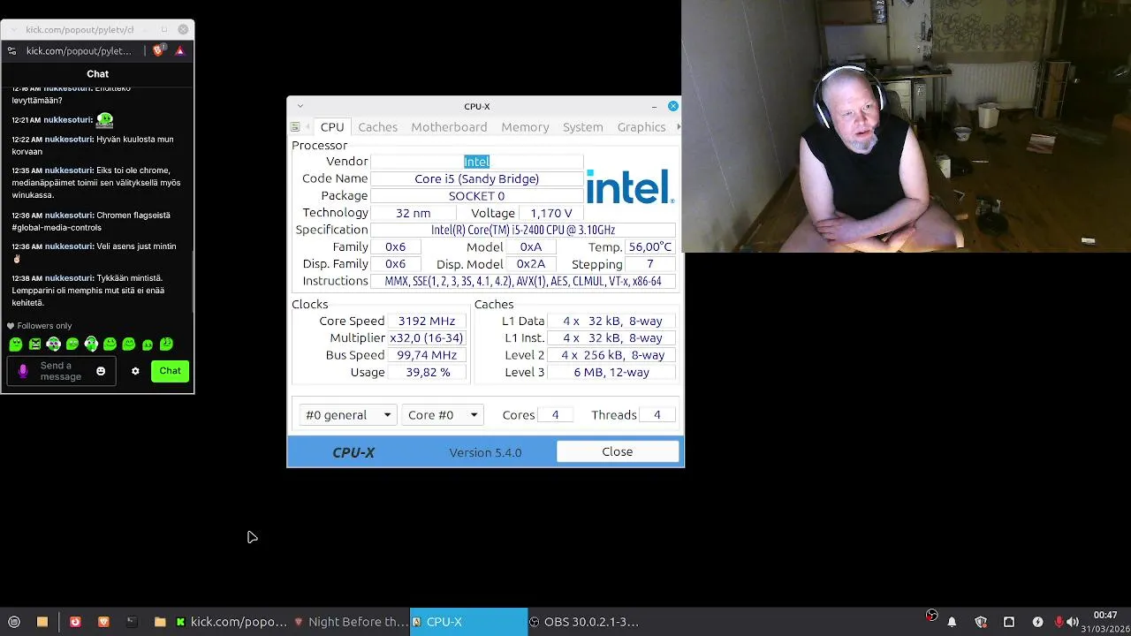This screenshot has width=1131, height=636.
Task: Click the red microphone tray icon
Action: pyautogui.click(x=1059, y=622)
